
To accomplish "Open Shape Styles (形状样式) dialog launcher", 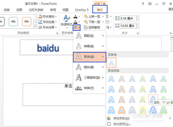I will (x=57, y=33).
